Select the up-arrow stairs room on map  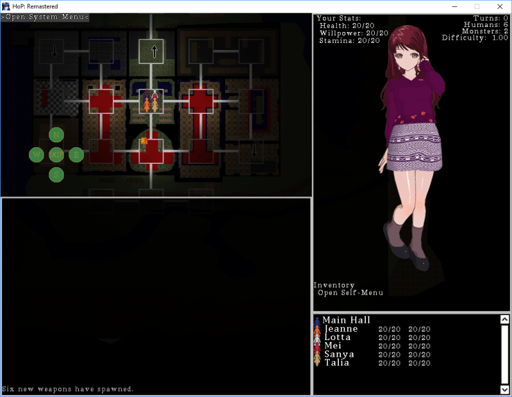pos(151,51)
